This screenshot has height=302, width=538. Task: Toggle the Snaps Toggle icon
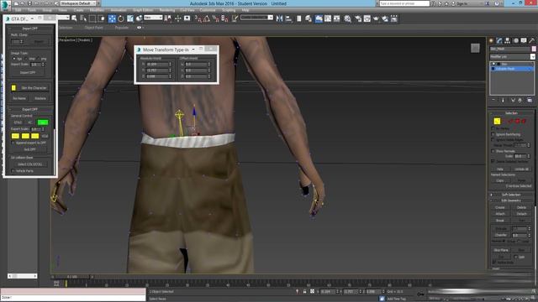coord(198,18)
